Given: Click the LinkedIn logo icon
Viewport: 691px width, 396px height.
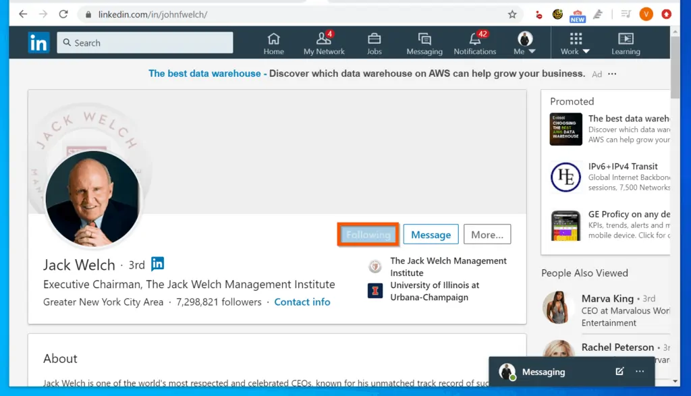Looking at the screenshot, I should coord(38,42).
